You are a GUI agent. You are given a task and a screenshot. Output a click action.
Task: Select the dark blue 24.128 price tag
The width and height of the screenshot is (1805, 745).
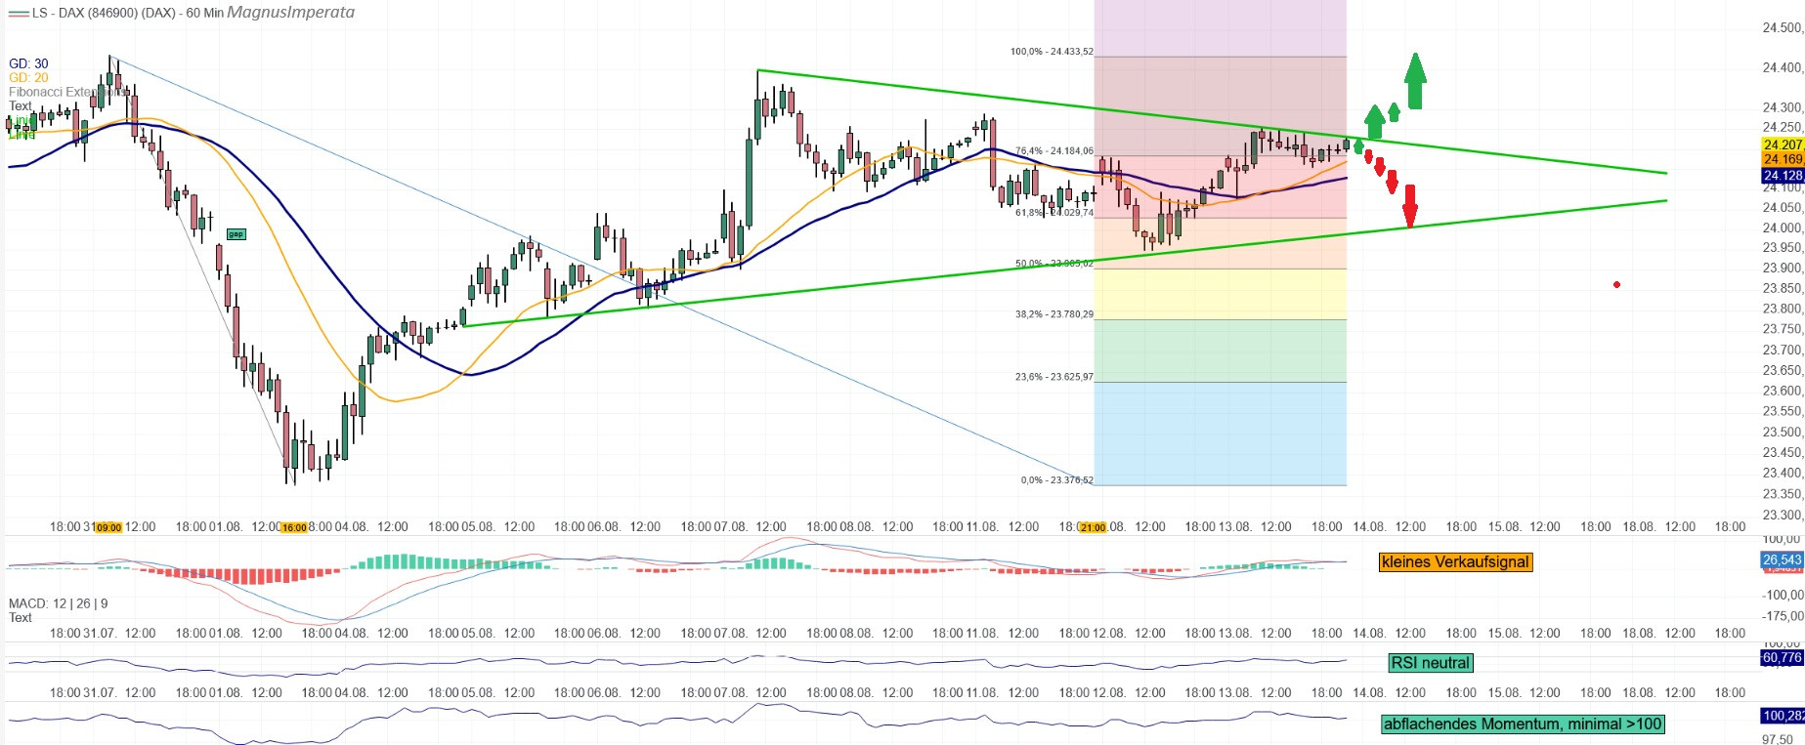[1783, 176]
